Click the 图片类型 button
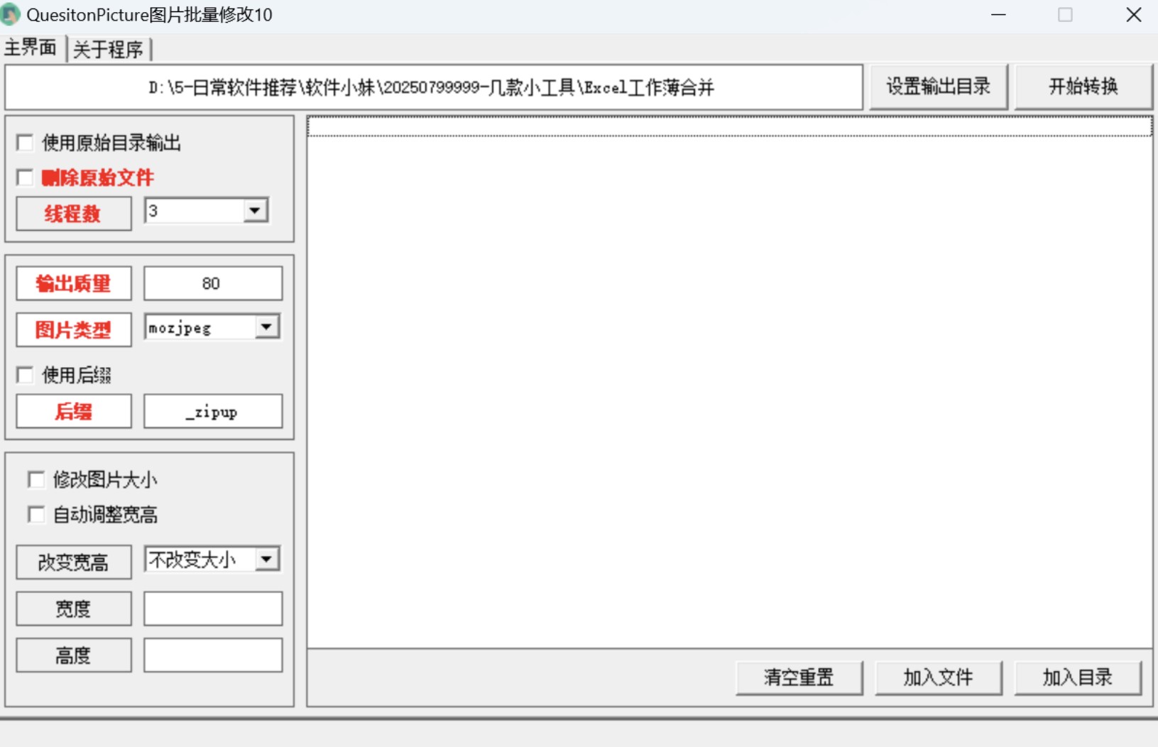 tap(74, 329)
